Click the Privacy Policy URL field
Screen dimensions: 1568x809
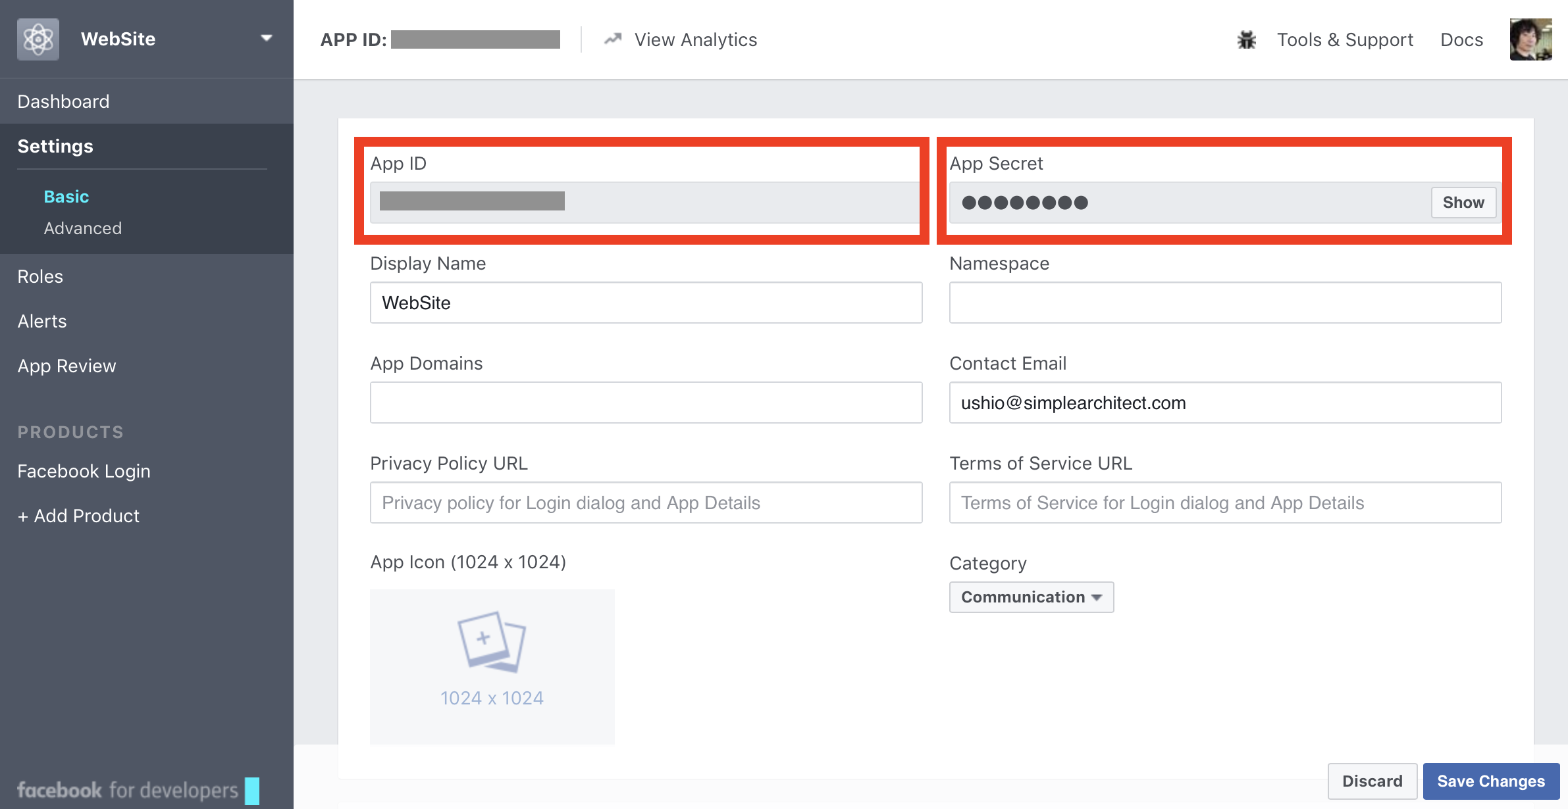point(646,503)
